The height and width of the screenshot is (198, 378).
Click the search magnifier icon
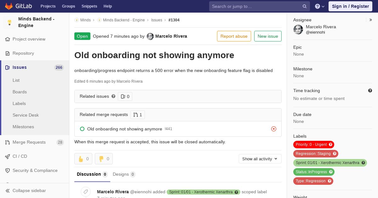point(305,6)
